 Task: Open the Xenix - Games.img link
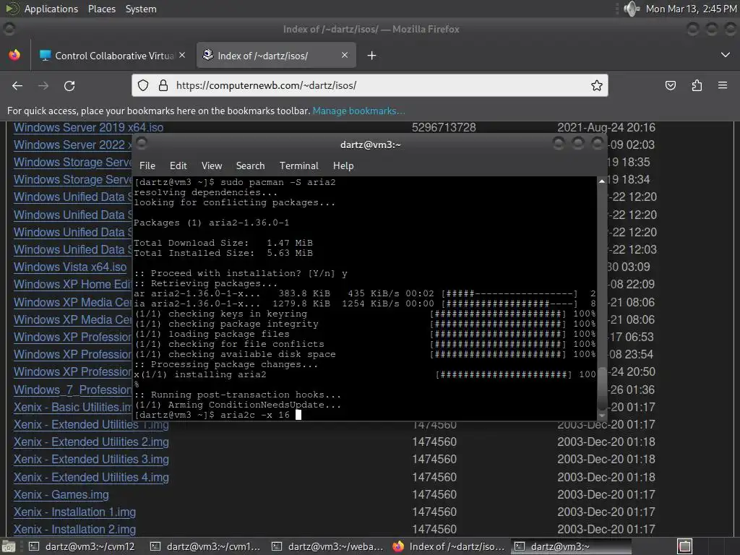coord(61,494)
